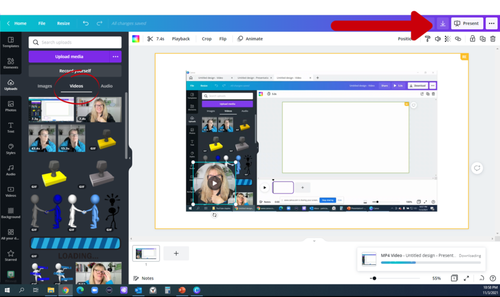500x297 pixels.
Task: Click the Present button
Action: coord(467,23)
